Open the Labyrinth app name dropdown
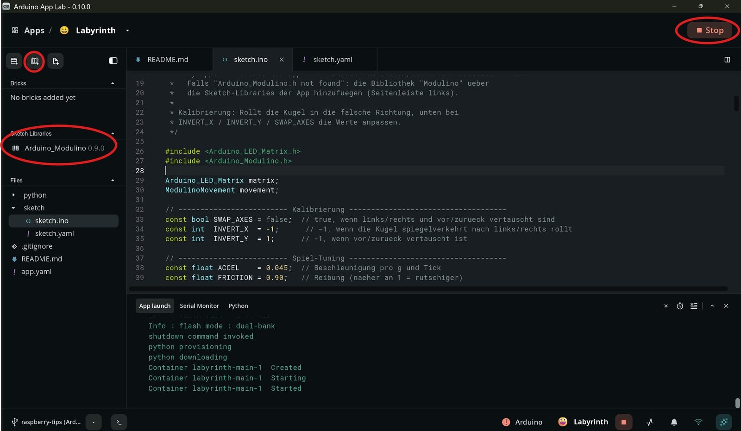This screenshot has height=431, width=741. tap(127, 31)
